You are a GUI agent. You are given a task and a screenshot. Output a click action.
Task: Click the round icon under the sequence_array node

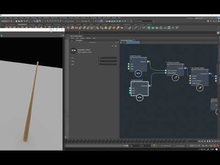[x=138, y=73]
